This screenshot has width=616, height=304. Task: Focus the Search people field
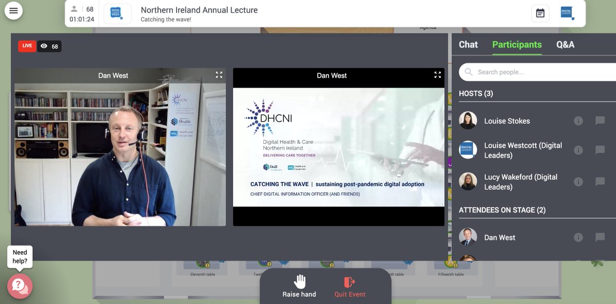click(x=537, y=72)
